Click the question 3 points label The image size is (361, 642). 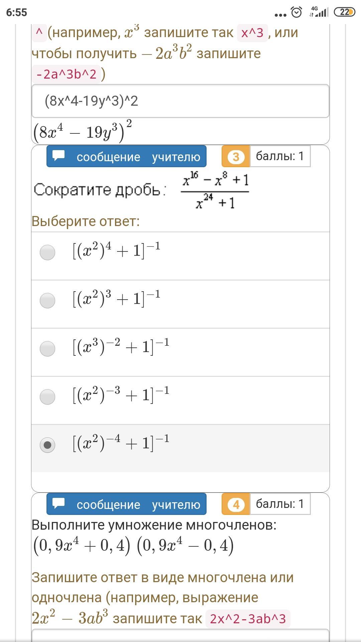(x=280, y=156)
